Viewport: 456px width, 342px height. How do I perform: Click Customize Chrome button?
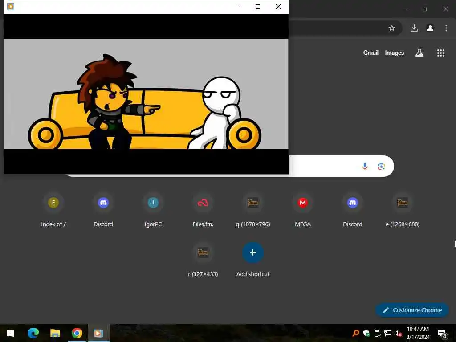tap(412, 310)
